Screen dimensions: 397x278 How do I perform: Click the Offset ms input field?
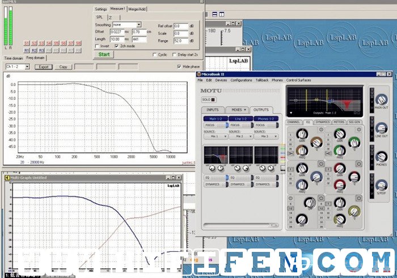(x=117, y=32)
